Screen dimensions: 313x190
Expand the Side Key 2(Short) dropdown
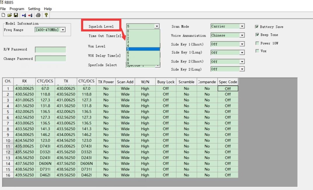click(242, 62)
